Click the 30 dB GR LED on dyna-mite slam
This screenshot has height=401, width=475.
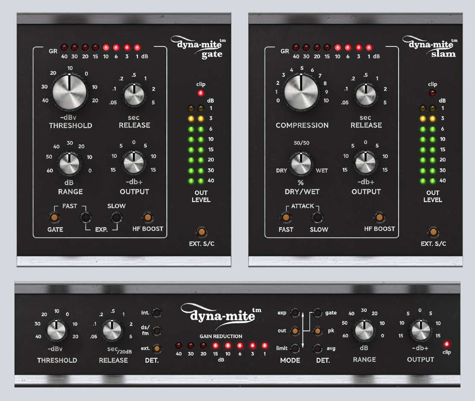click(x=306, y=47)
